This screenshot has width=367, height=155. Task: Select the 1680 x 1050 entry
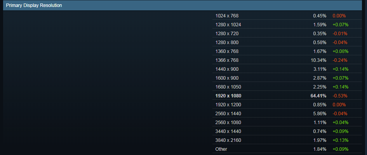pyautogui.click(x=228, y=87)
